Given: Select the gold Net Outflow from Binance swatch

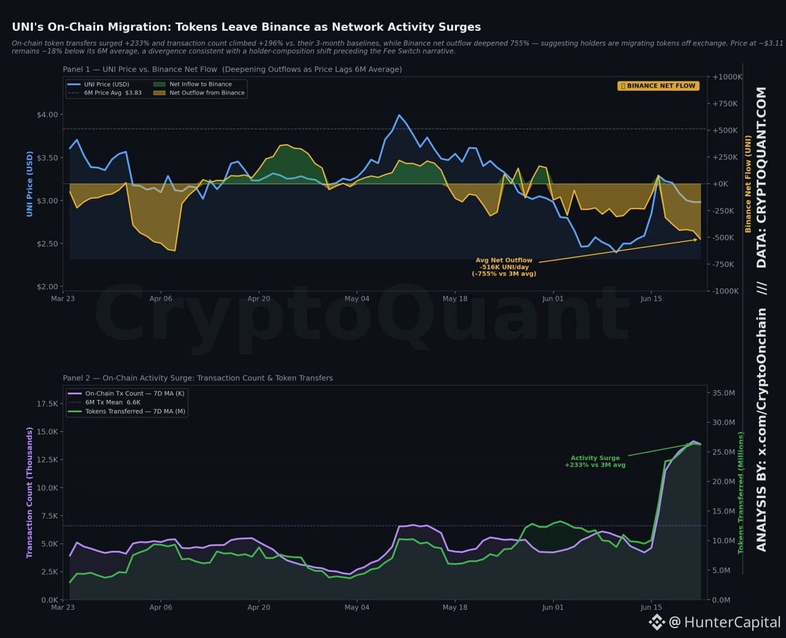Looking at the screenshot, I should [x=159, y=93].
